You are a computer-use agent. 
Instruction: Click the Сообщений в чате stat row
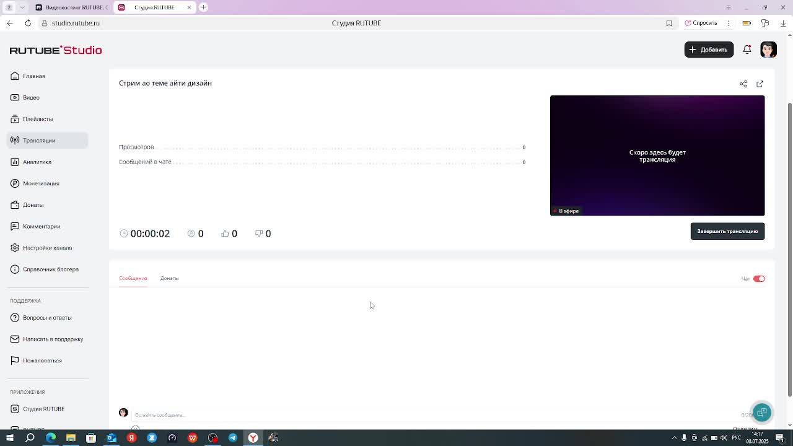point(322,162)
